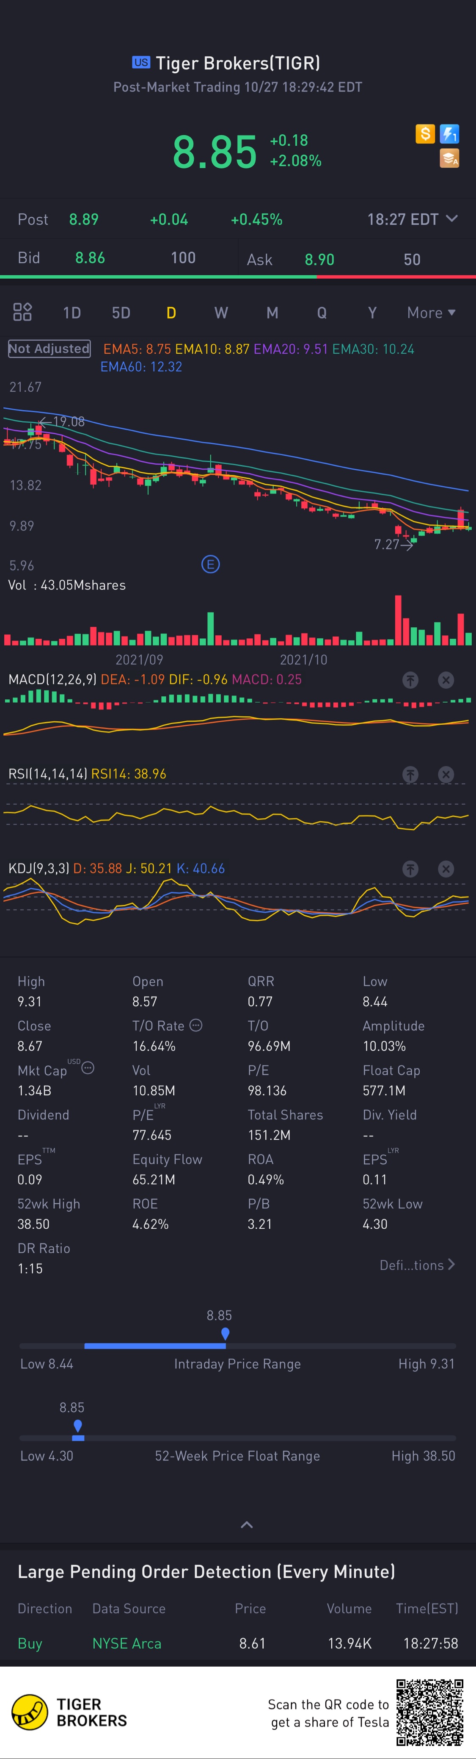Close the KDJ indicator panel
The image size is (476, 1759).
pyautogui.click(x=446, y=869)
